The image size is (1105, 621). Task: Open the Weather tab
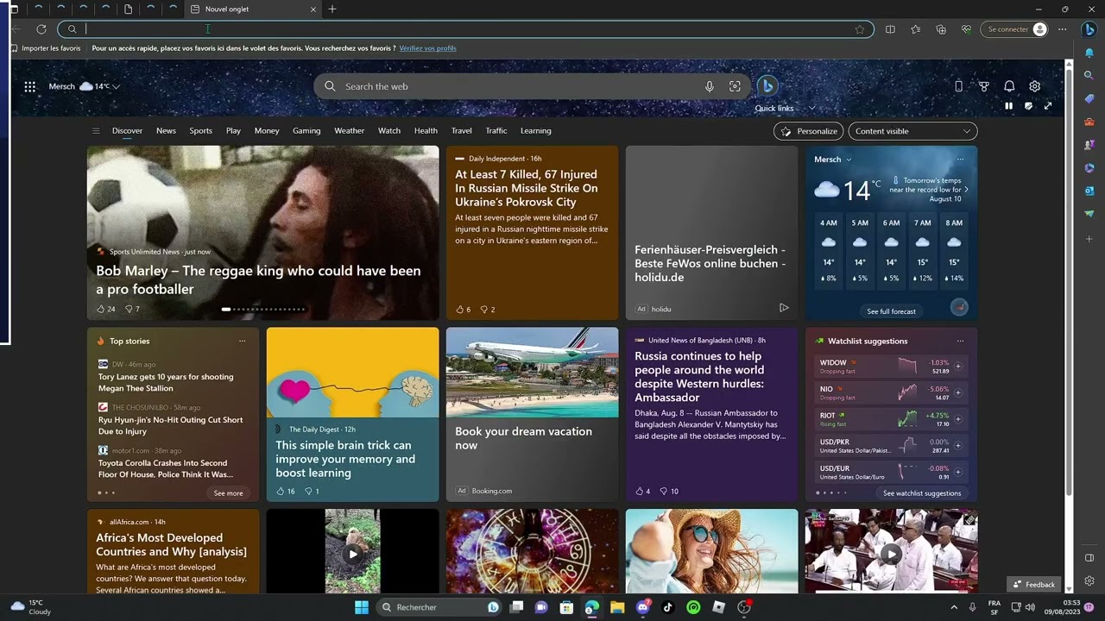(349, 131)
